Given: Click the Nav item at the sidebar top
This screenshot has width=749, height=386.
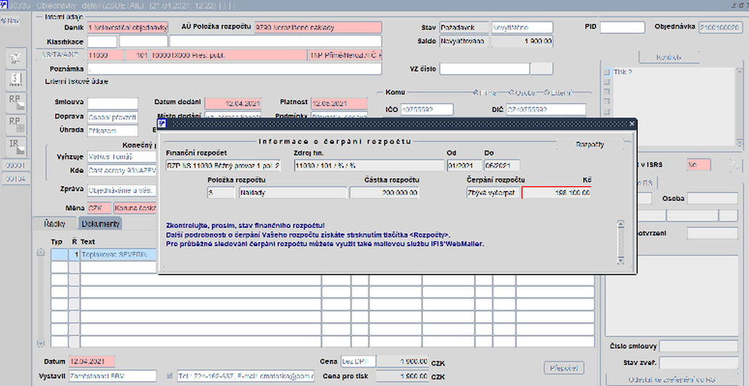Looking at the screenshot, I should coord(11,20).
